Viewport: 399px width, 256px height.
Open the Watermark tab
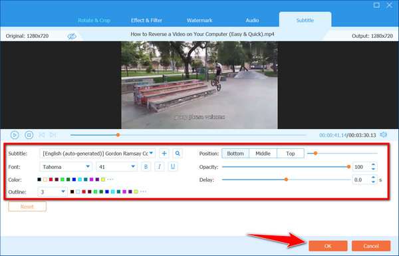[x=199, y=21]
